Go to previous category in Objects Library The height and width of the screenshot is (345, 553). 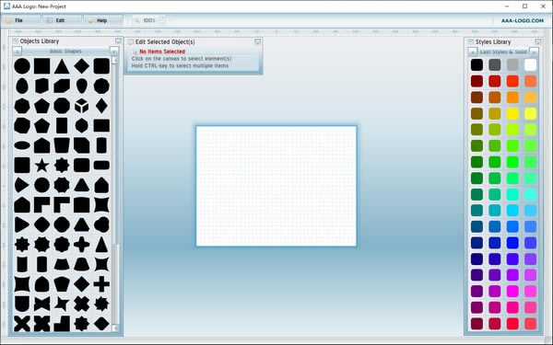(17, 52)
